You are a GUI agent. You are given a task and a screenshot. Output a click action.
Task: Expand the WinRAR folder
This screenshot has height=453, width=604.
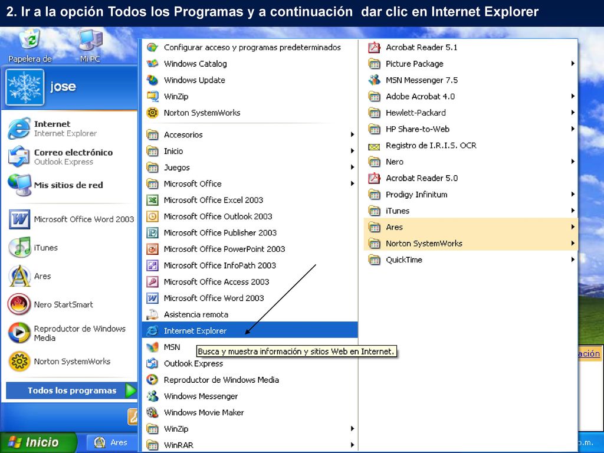(250, 445)
